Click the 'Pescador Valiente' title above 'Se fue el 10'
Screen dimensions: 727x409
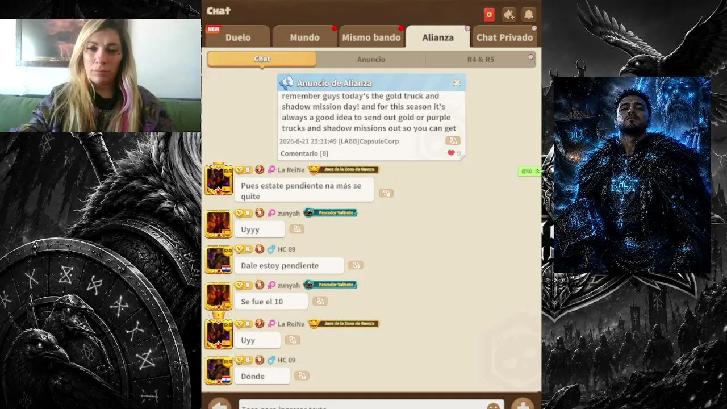pos(330,285)
